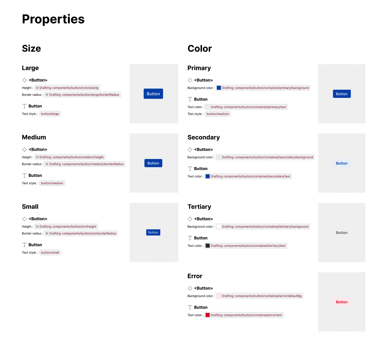Select the error/text red color swatch
This screenshot has height=350, width=387.
pos(208,315)
